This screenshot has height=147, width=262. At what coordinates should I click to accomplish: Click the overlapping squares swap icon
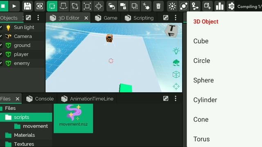pyautogui.click(x=112, y=6)
